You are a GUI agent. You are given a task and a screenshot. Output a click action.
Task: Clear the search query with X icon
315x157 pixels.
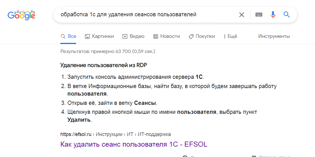coord(241,15)
